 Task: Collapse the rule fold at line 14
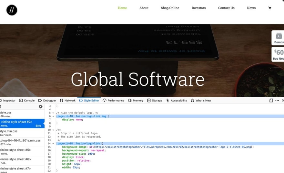[53, 144]
